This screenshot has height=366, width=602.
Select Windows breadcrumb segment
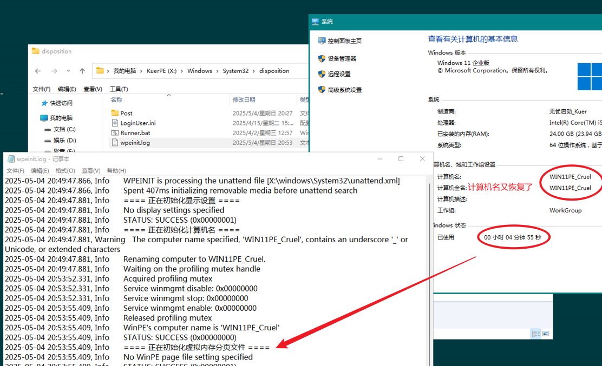pyautogui.click(x=200, y=71)
